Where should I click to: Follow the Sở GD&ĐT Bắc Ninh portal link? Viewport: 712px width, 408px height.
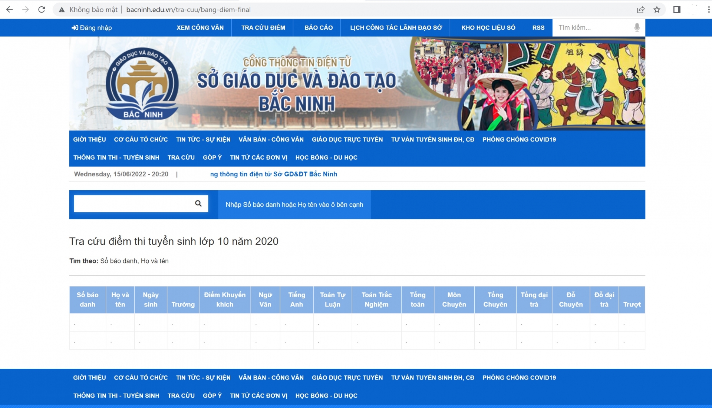point(274,174)
